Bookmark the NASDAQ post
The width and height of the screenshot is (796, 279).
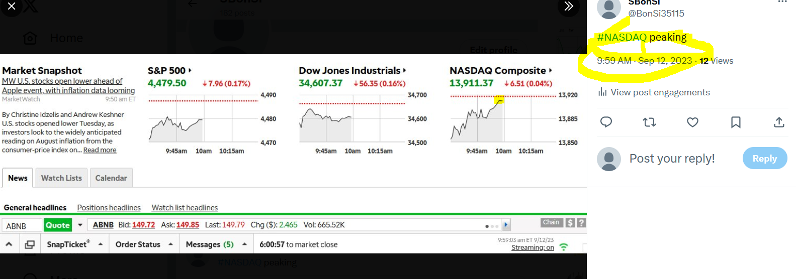[736, 122]
